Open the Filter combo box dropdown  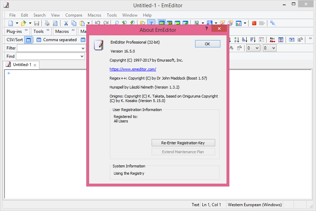coord(83,48)
